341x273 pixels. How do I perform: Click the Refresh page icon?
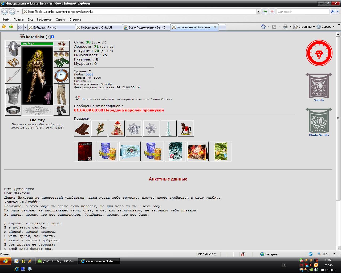click(265, 11)
